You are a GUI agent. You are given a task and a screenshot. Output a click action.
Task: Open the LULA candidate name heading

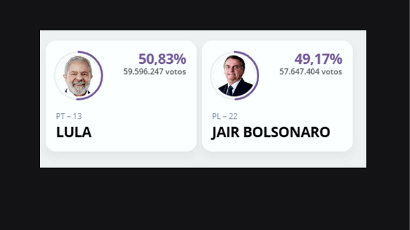[x=74, y=132]
